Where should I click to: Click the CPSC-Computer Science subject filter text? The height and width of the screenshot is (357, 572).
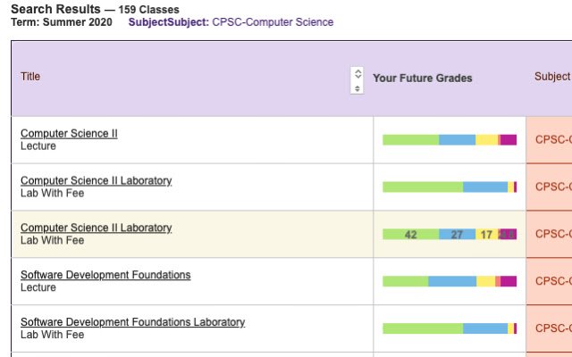(x=272, y=22)
